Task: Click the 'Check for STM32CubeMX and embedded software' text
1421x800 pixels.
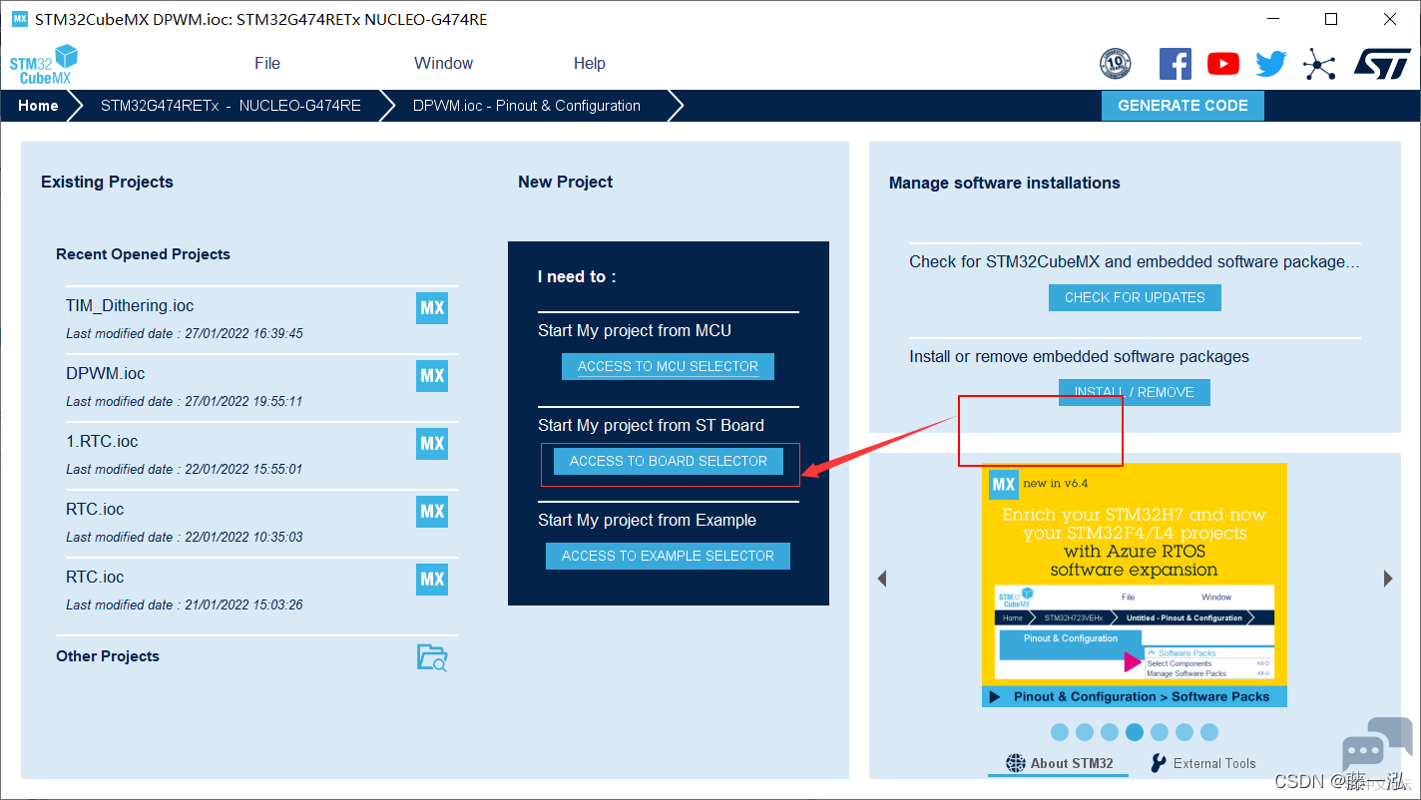Action: 1135,261
